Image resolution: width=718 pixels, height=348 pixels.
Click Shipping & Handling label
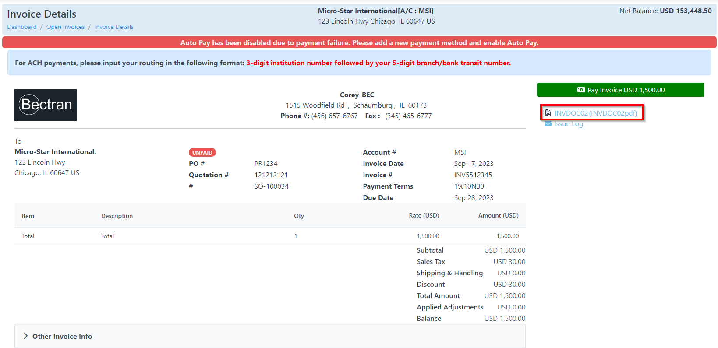pyautogui.click(x=450, y=273)
